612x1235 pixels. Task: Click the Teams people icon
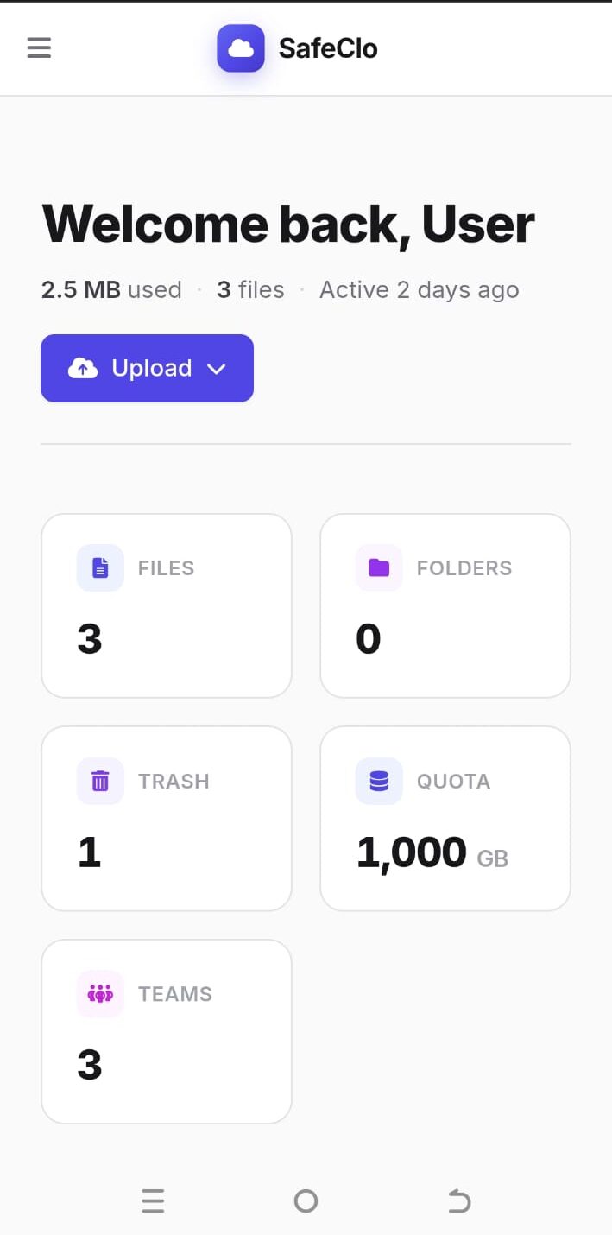[x=100, y=994]
